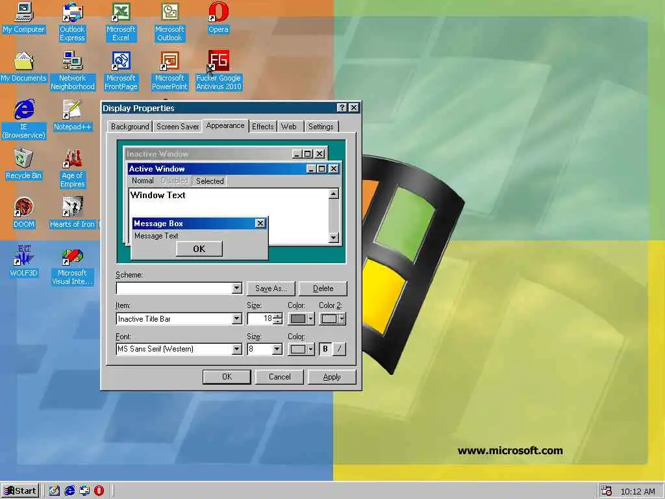
Task: Switch to the Effects tab
Action: [x=263, y=127]
